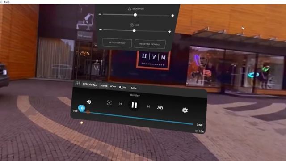Click the Bentley video title

coord(135,95)
